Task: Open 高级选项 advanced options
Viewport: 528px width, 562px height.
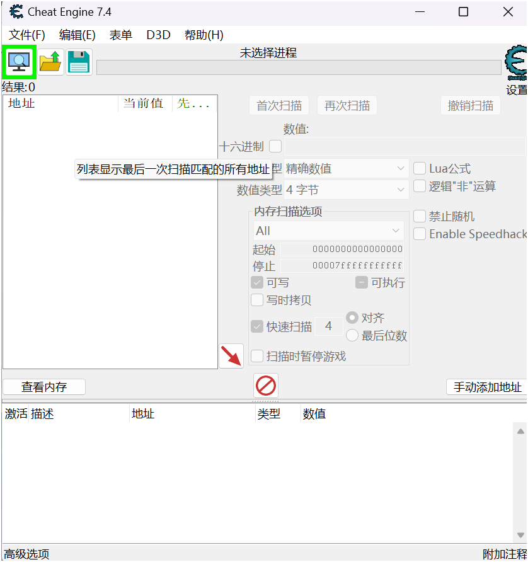Action: (x=26, y=554)
